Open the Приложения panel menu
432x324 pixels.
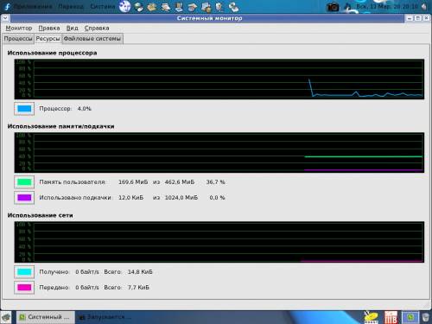(x=33, y=6)
